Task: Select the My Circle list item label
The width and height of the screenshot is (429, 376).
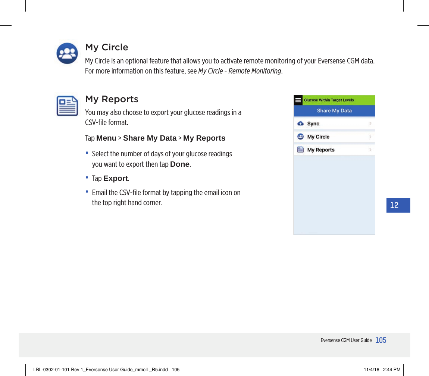Action: coord(318,137)
